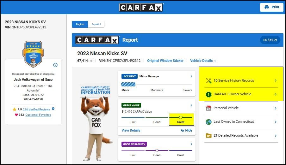Viewport: 286px width, 165px height.
Task: Click the verified checkmark shield icon
Action: click(53, 109)
